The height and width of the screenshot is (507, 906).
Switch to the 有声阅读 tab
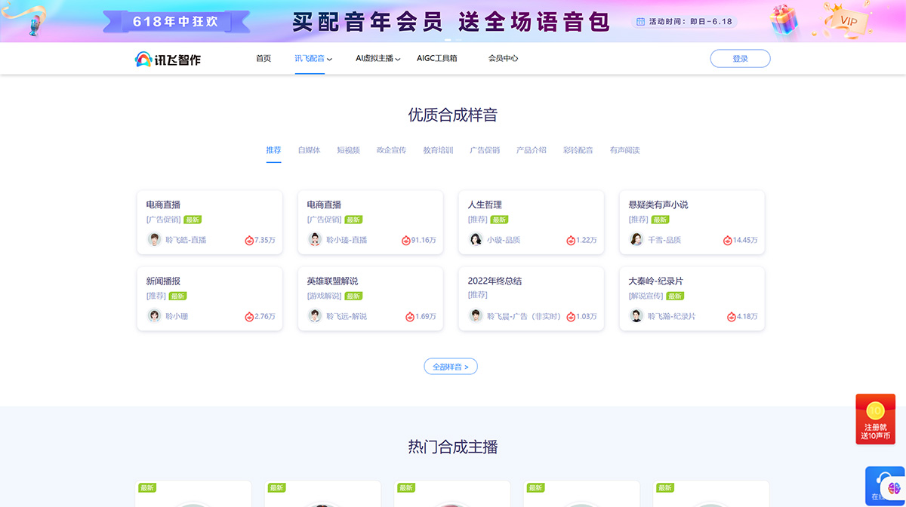click(624, 150)
